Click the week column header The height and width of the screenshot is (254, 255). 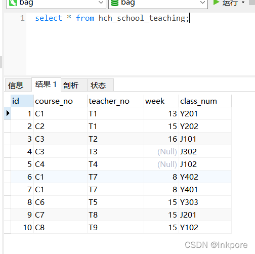[161, 101]
